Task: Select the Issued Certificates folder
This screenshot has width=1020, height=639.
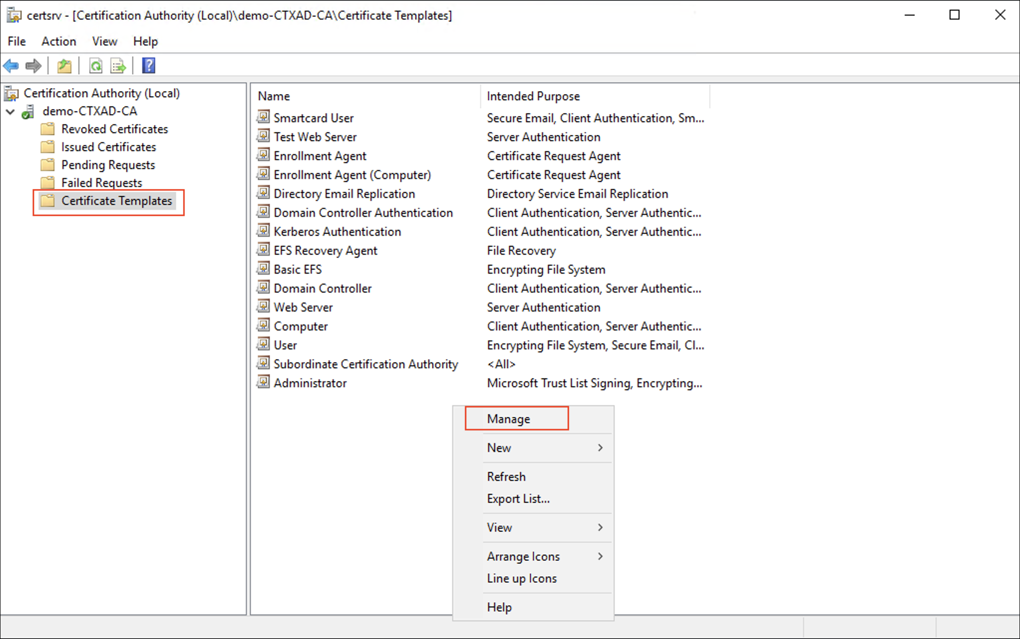Action: [108, 147]
